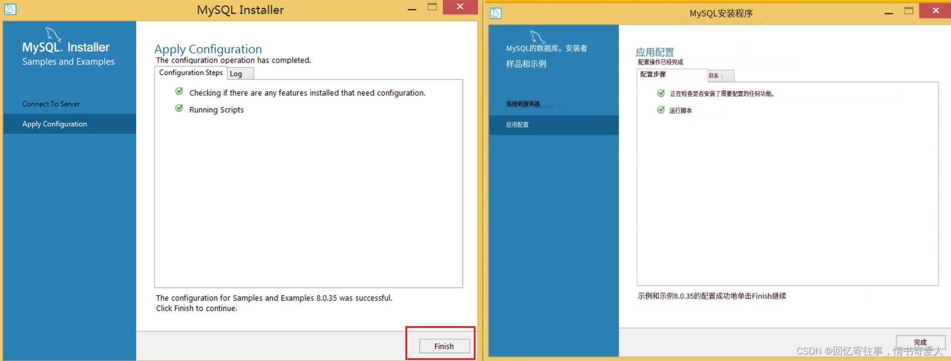Click the green check next to Checking features step

coord(179,92)
